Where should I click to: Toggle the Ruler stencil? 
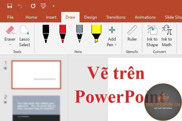[x=132, y=33]
